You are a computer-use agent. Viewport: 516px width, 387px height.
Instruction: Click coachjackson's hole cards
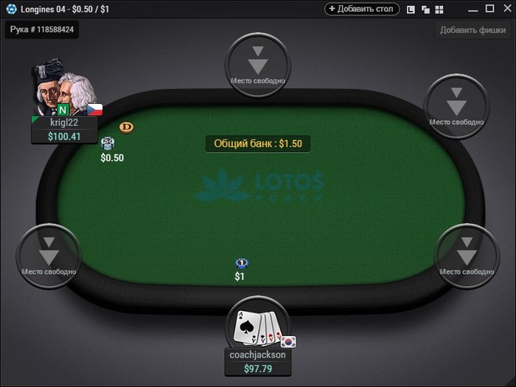tap(257, 328)
